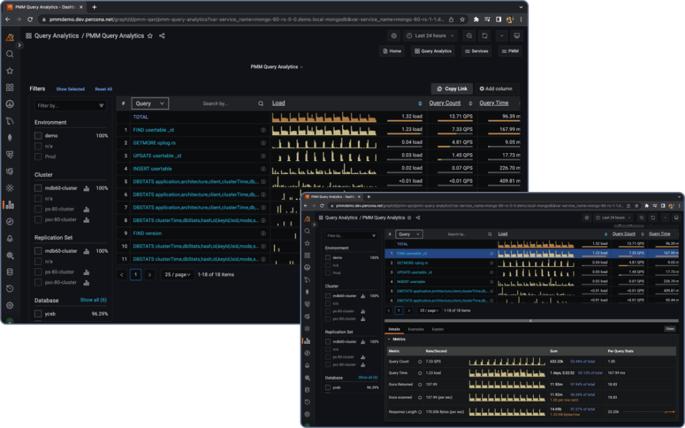Toggle demo environment checkbox in back window
Image resolution: width=685 pixels, height=428 pixels.
click(x=38, y=136)
